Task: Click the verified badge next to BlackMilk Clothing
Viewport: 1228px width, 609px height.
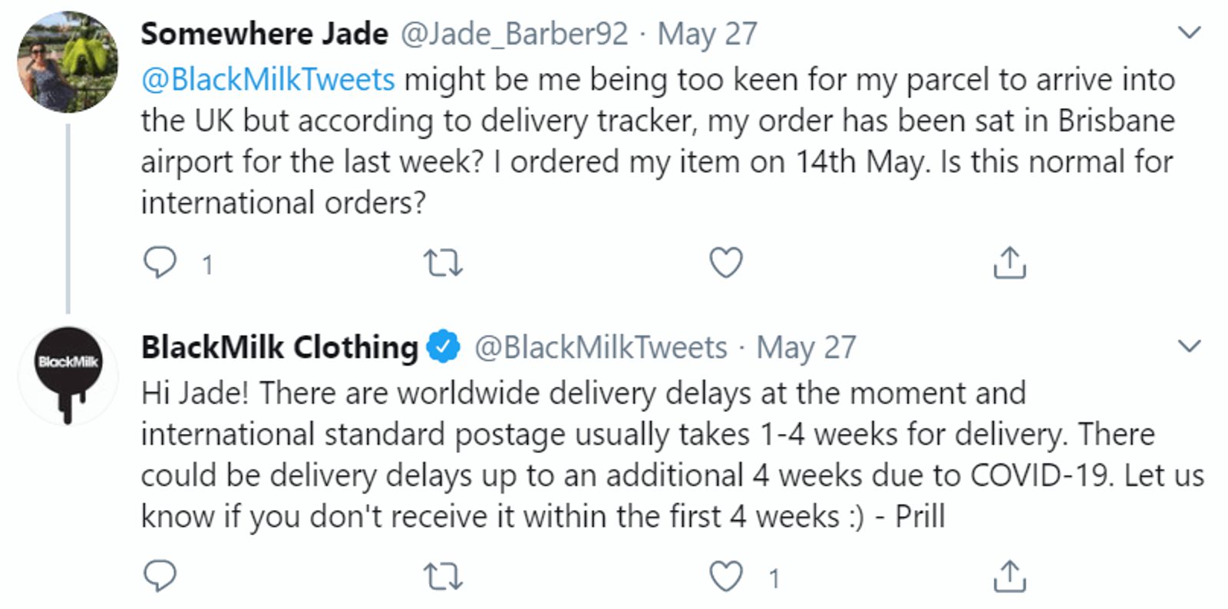Action: [x=442, y=346]
